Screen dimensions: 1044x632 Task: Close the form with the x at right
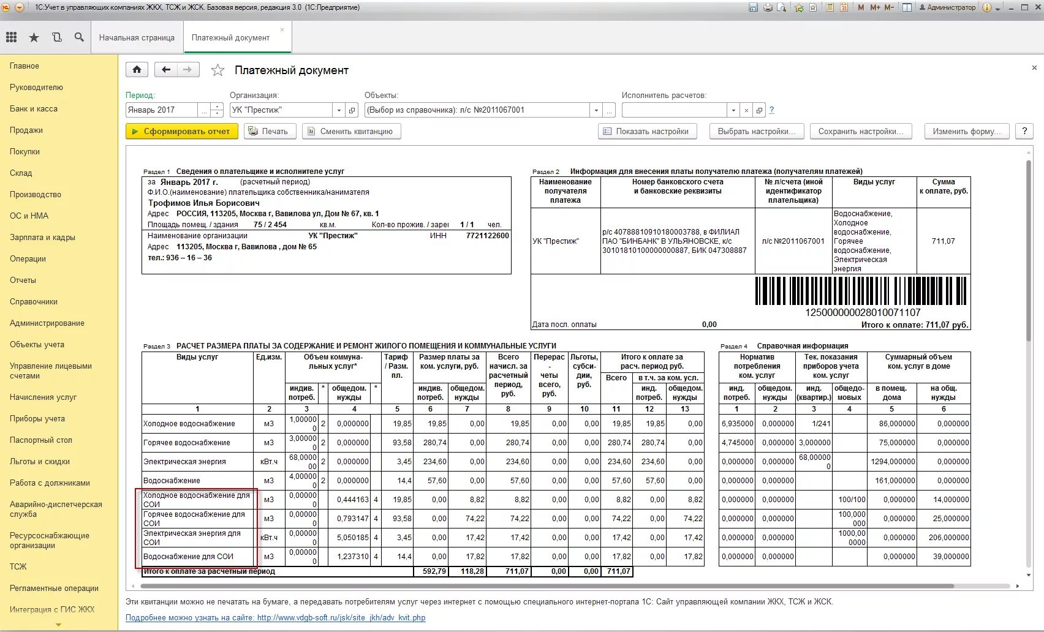(x=1034, y=67)
